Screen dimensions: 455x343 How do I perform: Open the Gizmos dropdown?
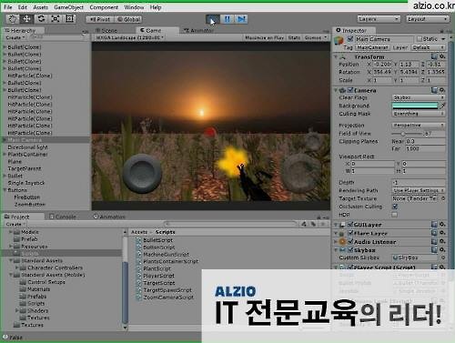pyautogui.click(x=316, y=37)
